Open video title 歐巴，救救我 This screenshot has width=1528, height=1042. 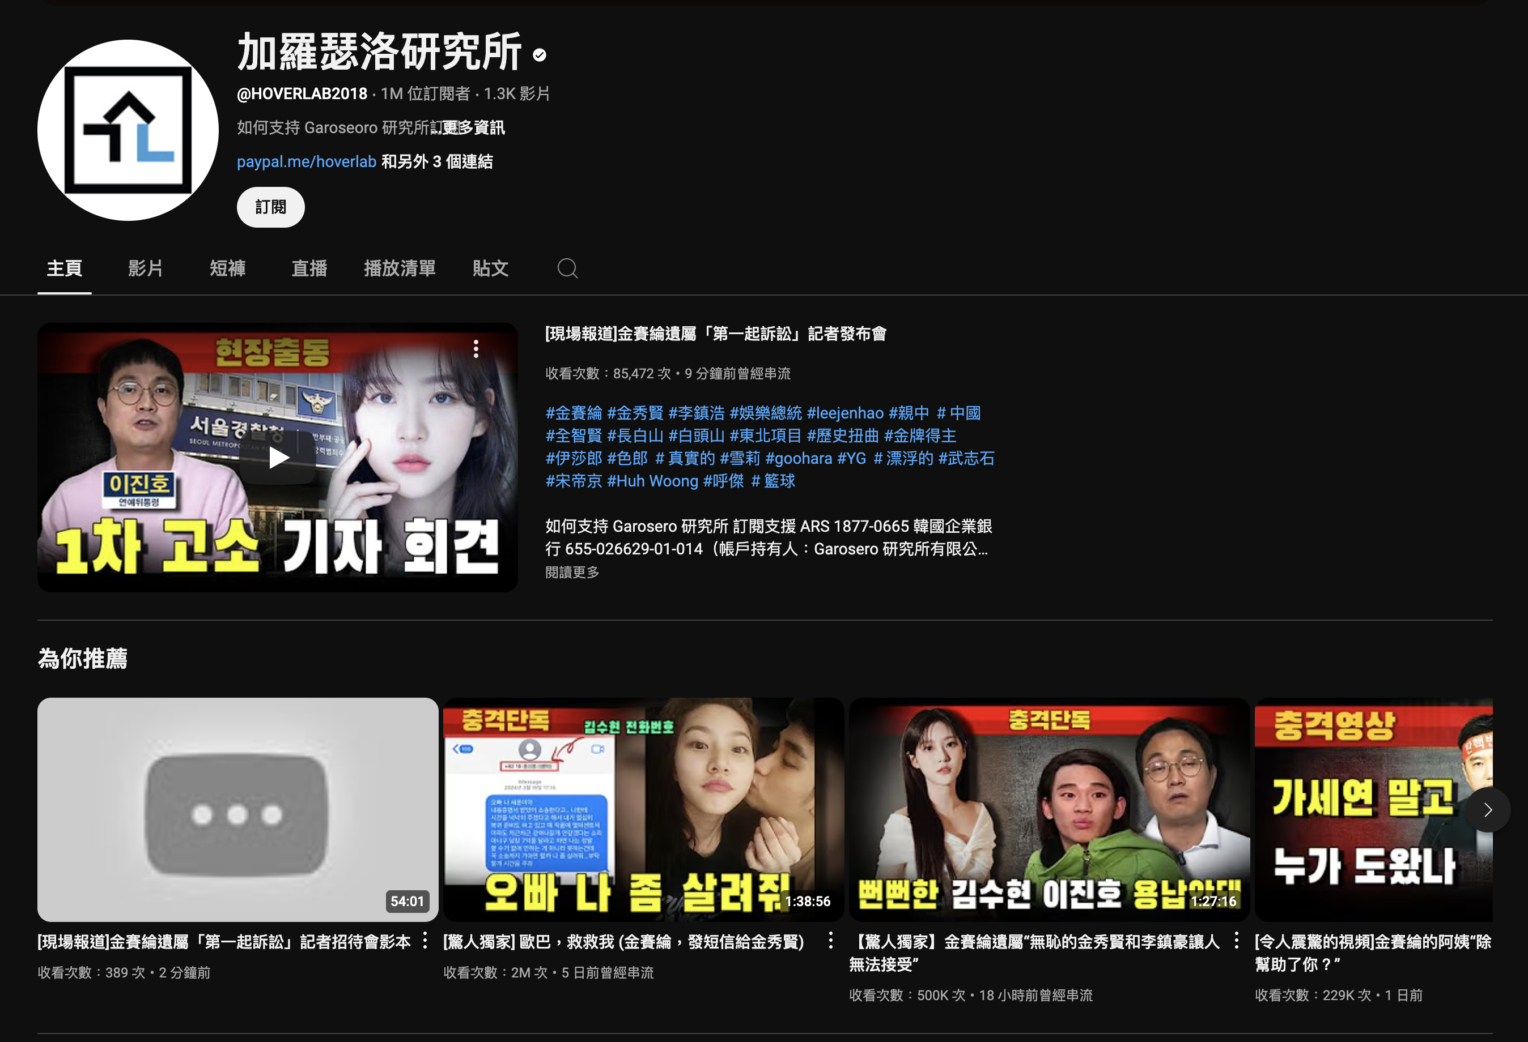click(624, 941)
